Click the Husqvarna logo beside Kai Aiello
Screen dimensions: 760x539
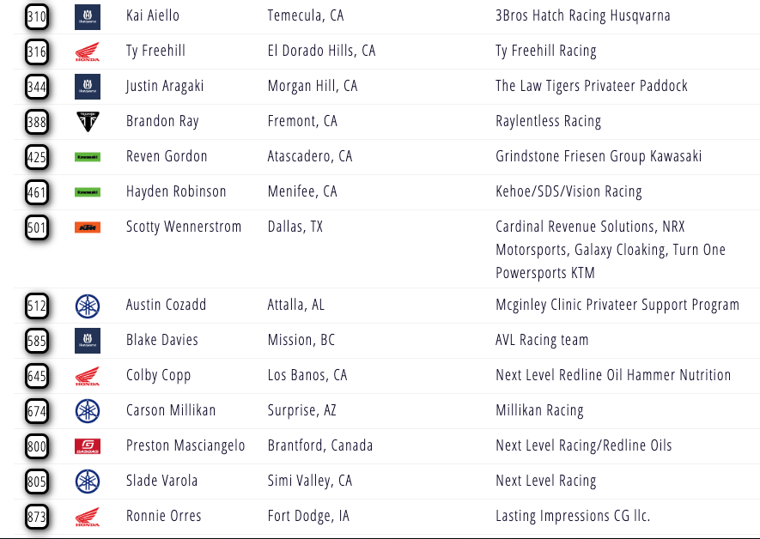tap(87, 16)
